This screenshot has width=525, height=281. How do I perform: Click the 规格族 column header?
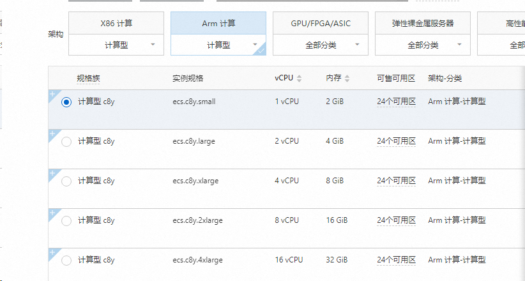89,79
